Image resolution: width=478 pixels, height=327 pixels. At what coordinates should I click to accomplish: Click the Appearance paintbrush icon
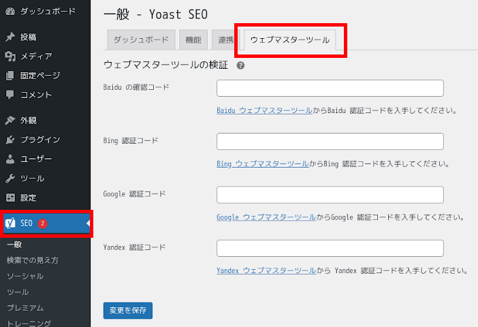[10, 121]
